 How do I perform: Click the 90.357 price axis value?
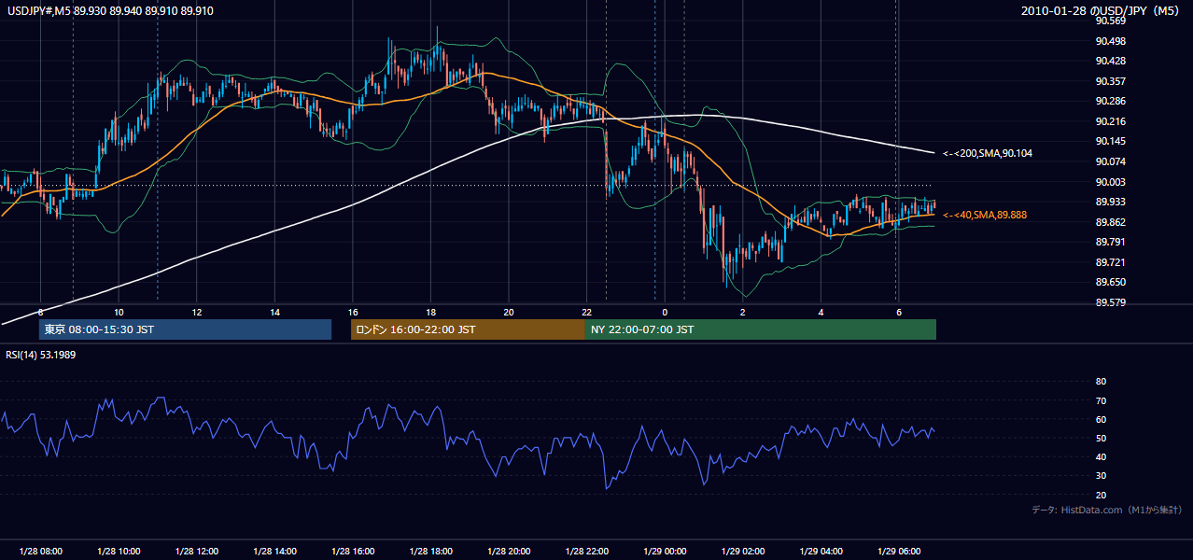(1111, 81)
